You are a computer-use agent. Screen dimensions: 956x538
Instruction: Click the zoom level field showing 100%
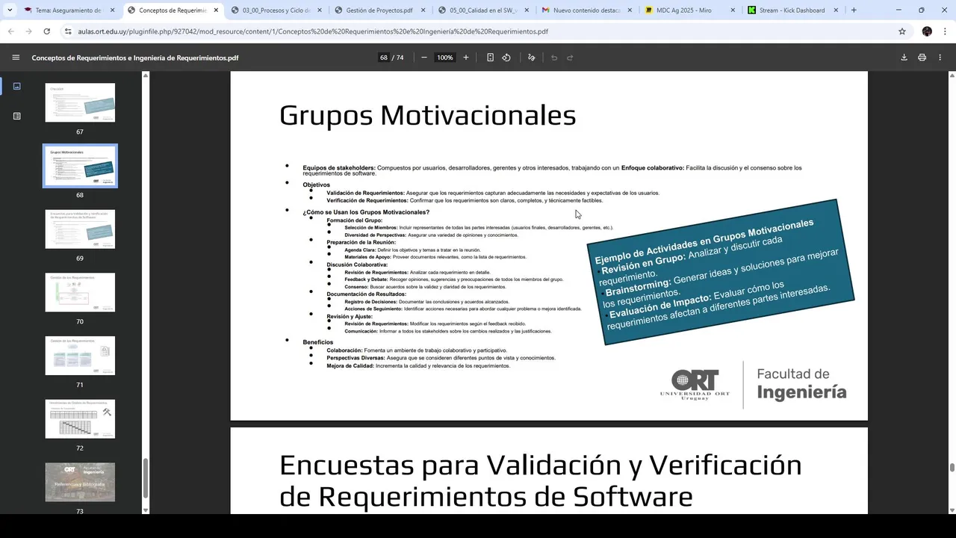click(x=445, y=58)
